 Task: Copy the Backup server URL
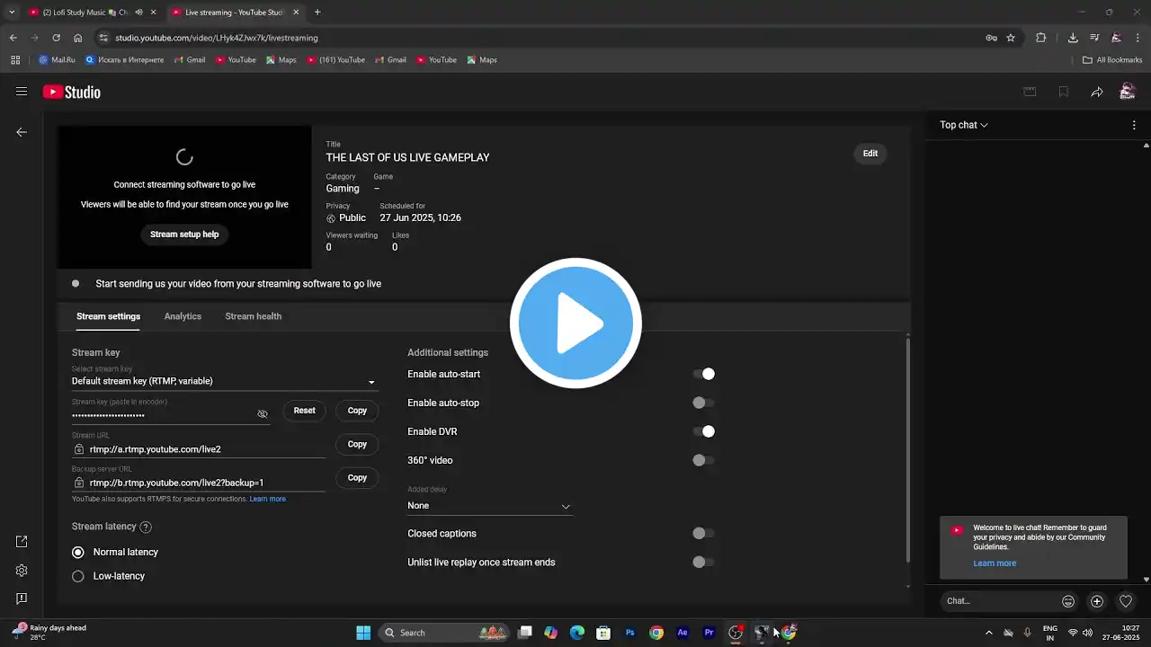click(x=357, y=477)
